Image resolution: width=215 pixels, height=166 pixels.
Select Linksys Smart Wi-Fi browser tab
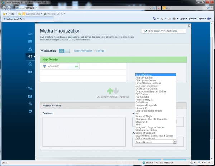coord(28,19)
